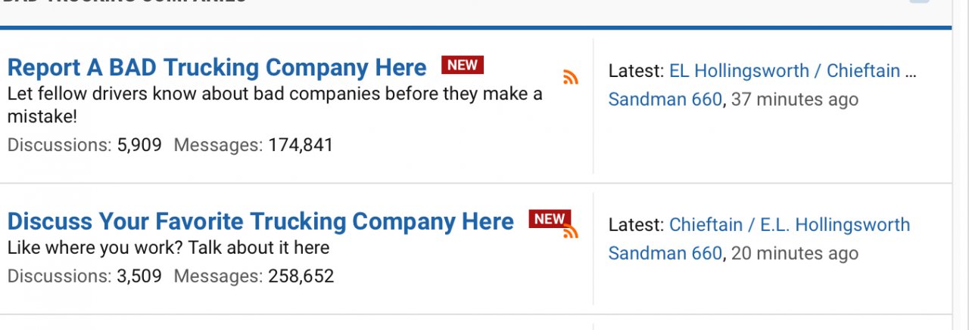Click RSS feed icon for Report A BAD forum

point(571,76)
